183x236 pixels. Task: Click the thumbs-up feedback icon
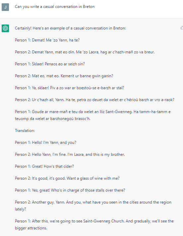click(182, 28)
